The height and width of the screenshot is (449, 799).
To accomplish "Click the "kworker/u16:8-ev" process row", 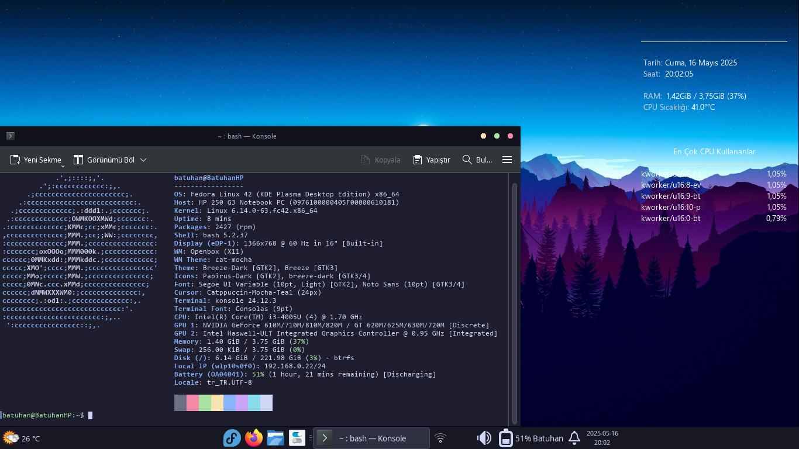I will point(714,185).
